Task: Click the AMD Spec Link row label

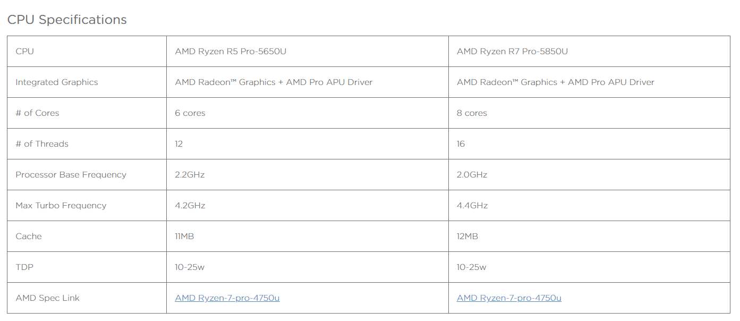Action: coord(47,298)
